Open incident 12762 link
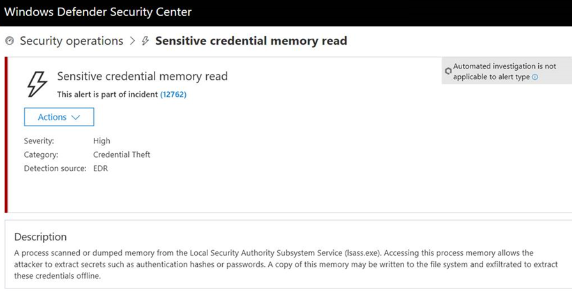The image size is (572, 291). (173, 94)
